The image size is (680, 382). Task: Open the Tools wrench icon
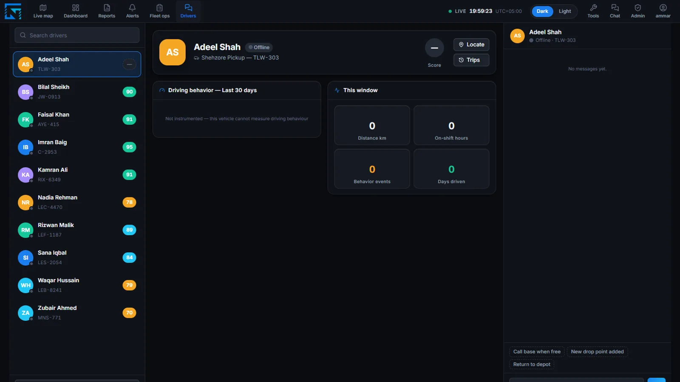pyautogui.click(x=593, y=11)
